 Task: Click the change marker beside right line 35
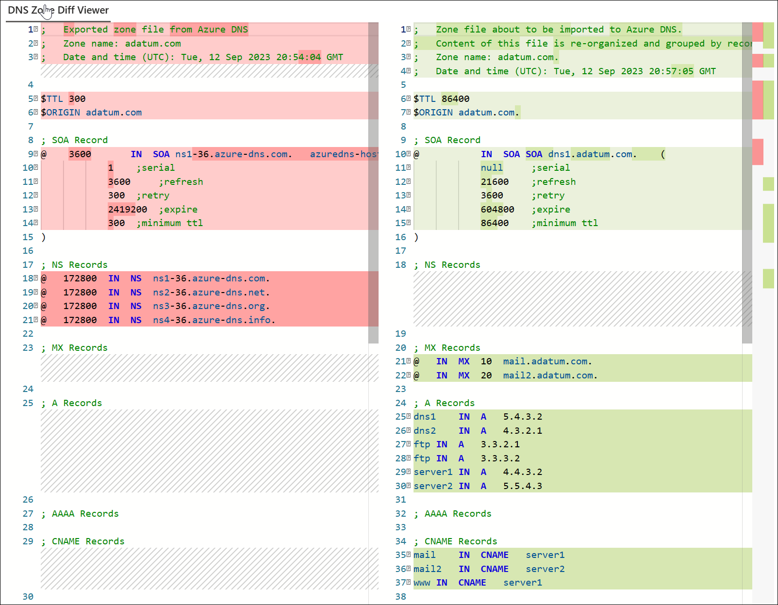(409, 555)
